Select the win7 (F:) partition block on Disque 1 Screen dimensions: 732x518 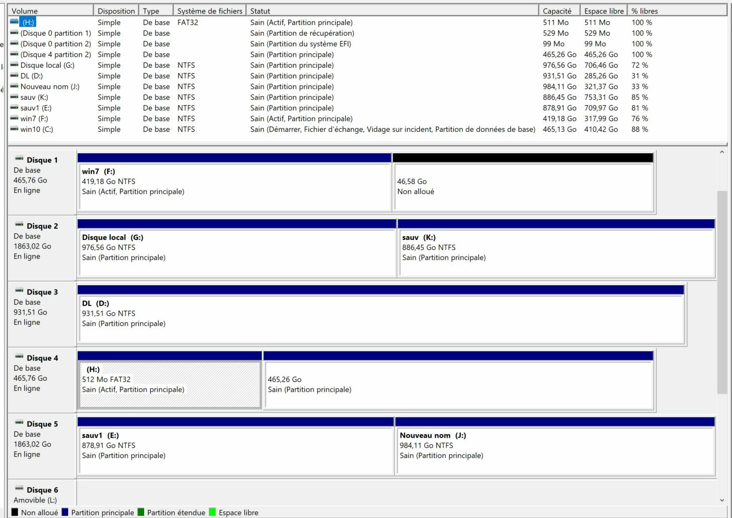coord(234,182)
